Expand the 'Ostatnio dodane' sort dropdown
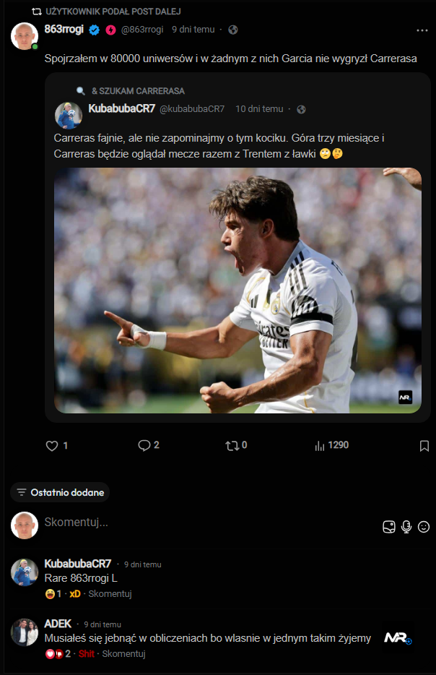Screen dimensions: 436x675 click(x=60, y=492)
